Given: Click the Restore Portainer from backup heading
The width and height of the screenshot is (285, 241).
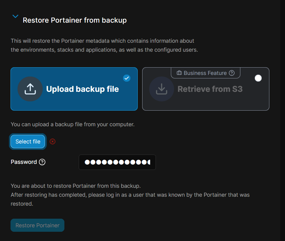Looking at the screenshot, I should pos(75,20).
